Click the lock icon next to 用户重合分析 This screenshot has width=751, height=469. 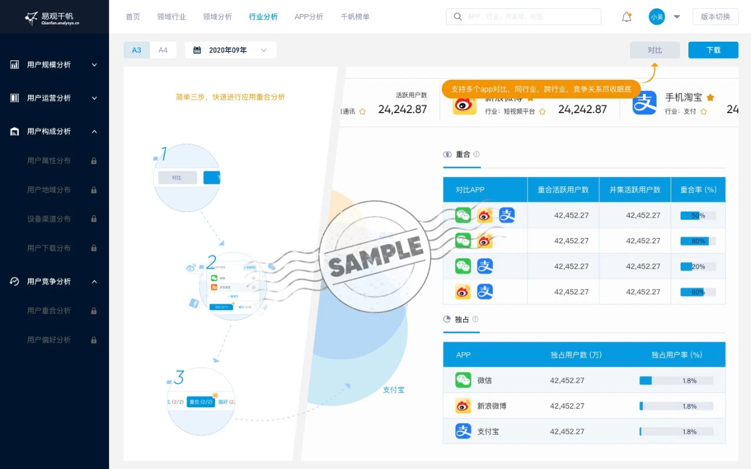(94, 311)
